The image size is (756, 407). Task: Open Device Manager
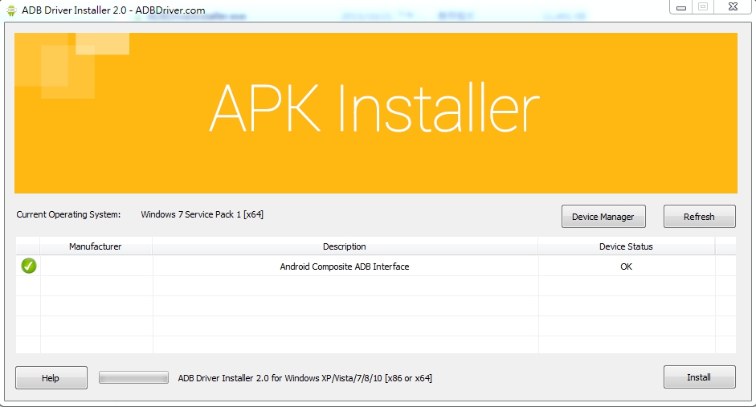pyautogui.click(x=603, y=217)
